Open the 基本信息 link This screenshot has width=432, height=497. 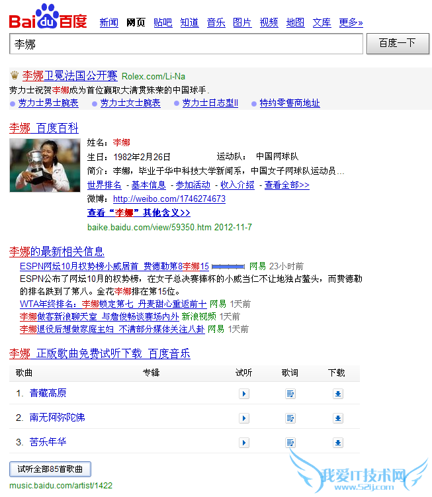(149, 185)
